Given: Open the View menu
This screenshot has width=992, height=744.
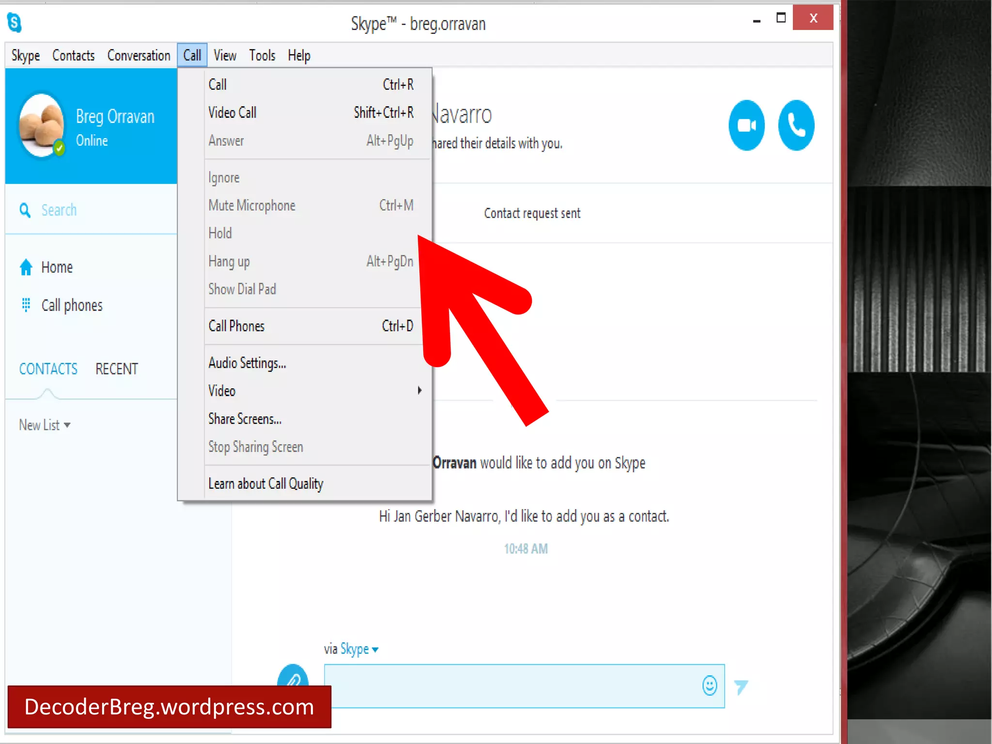Looking at the screenshot, I should point(225,55).
